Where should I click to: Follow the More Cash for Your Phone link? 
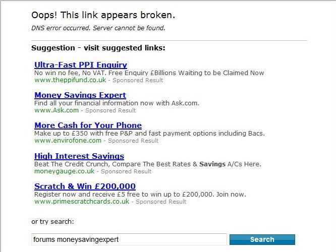point(88,125)
